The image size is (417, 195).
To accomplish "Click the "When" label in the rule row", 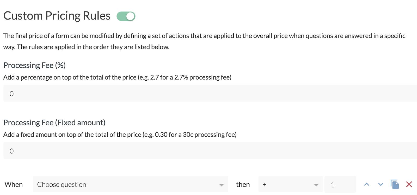I will pos(14,185).
